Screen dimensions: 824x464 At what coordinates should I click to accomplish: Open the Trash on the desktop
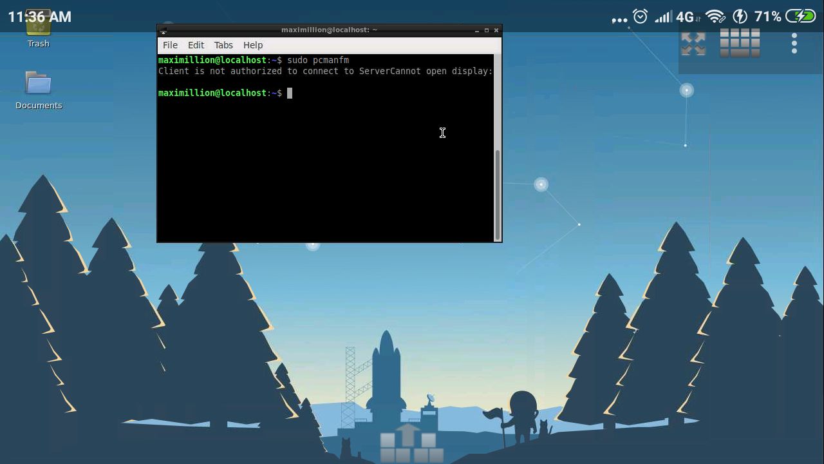pyautogui.click(x=38, y=29)
